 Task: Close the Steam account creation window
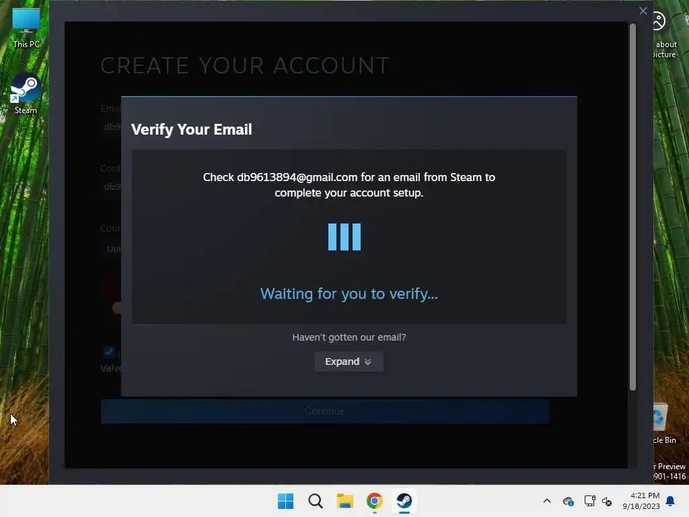[643, 11]
